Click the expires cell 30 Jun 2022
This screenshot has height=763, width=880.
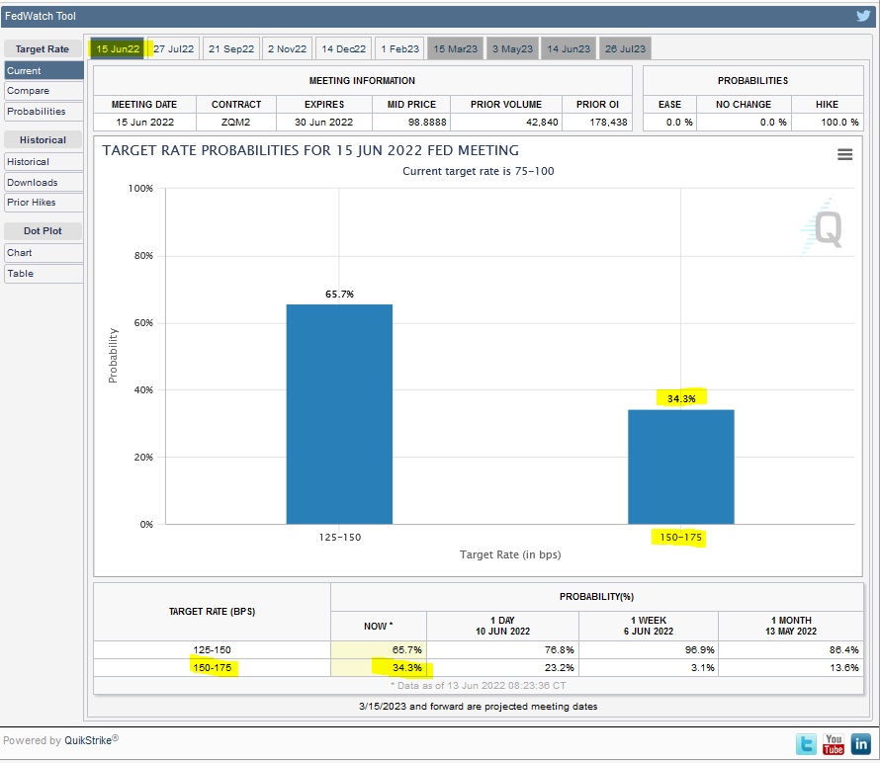[x=324, y=122]
